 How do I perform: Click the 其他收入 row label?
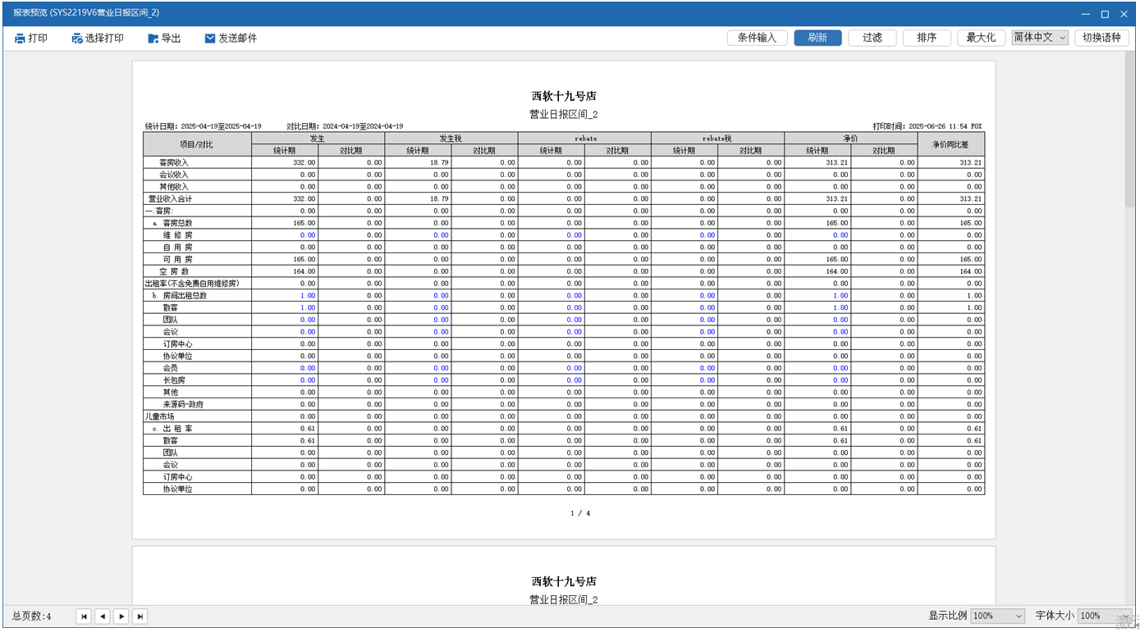tap(174, 187)
